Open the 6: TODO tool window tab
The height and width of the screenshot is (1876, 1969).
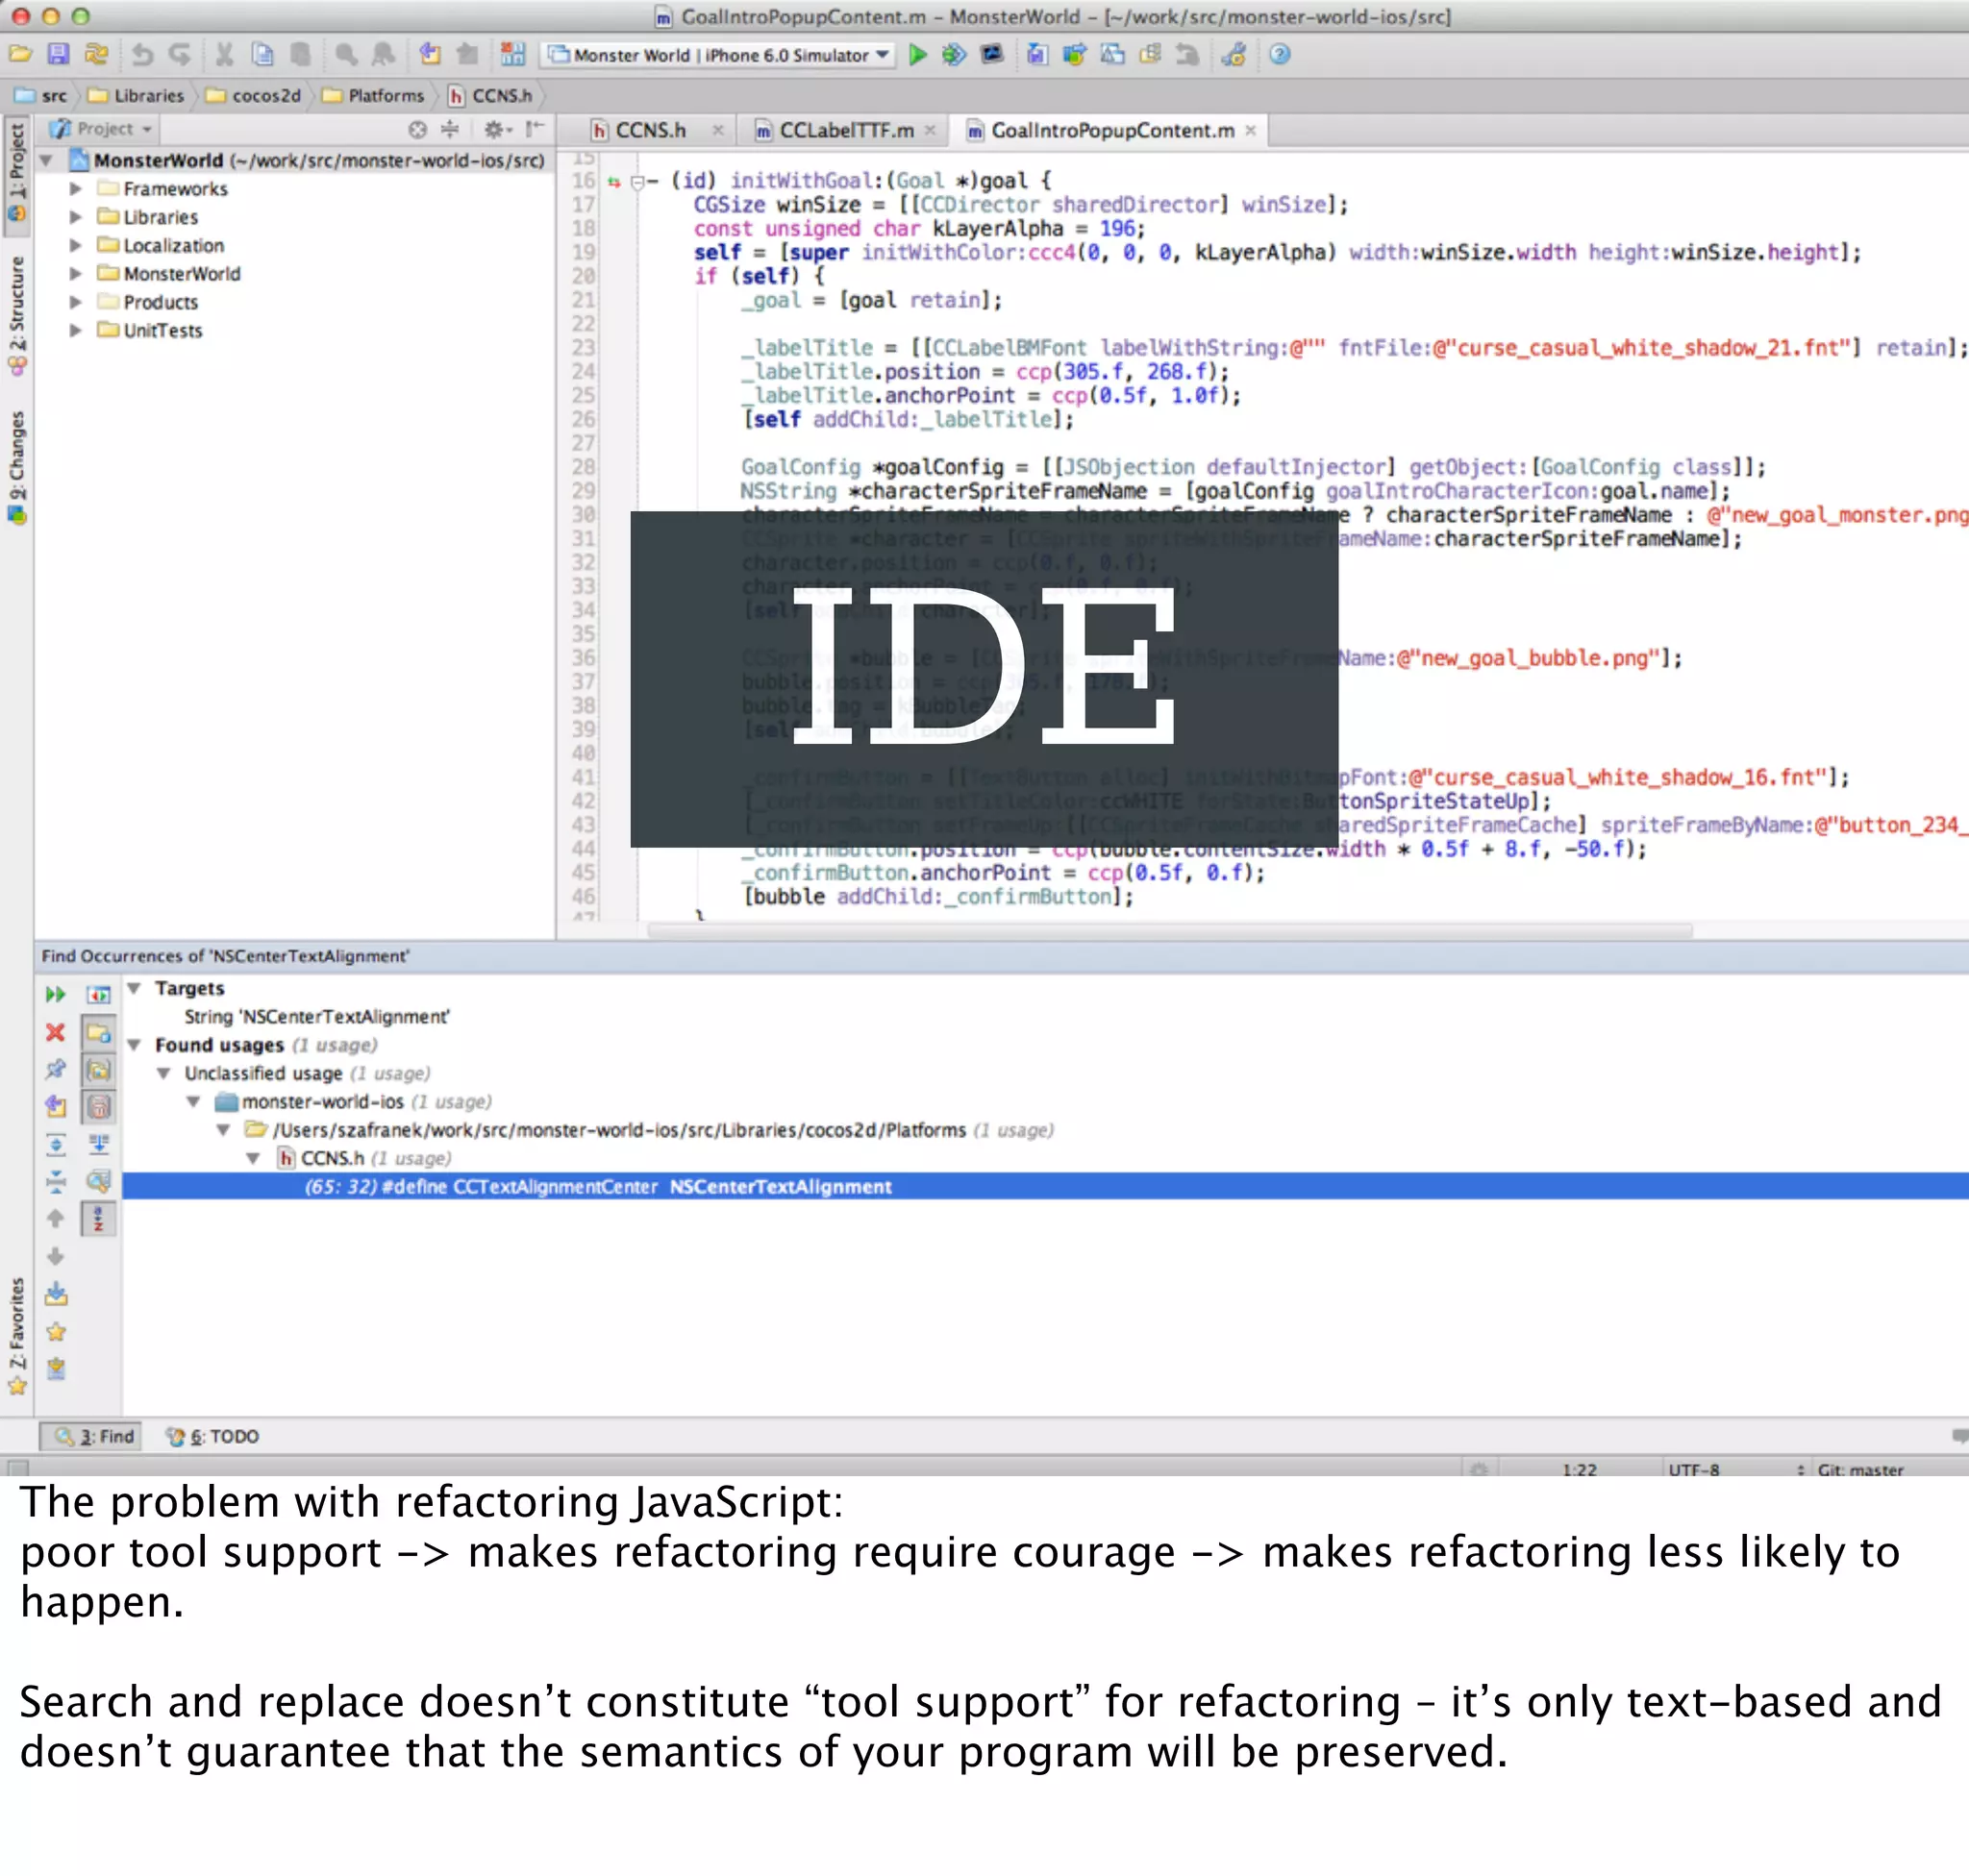pyautogui.click(x=213, y=1436)
